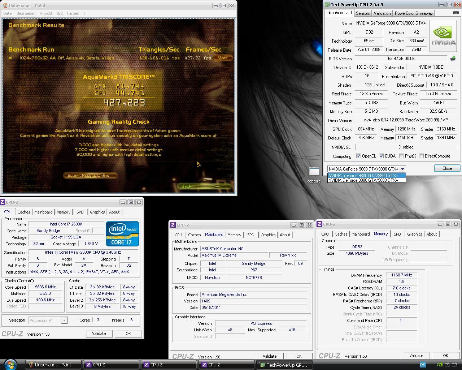This screenshot has width=462, height=370.
Task: Click the DE language indicator in tray
Action: 423,365
